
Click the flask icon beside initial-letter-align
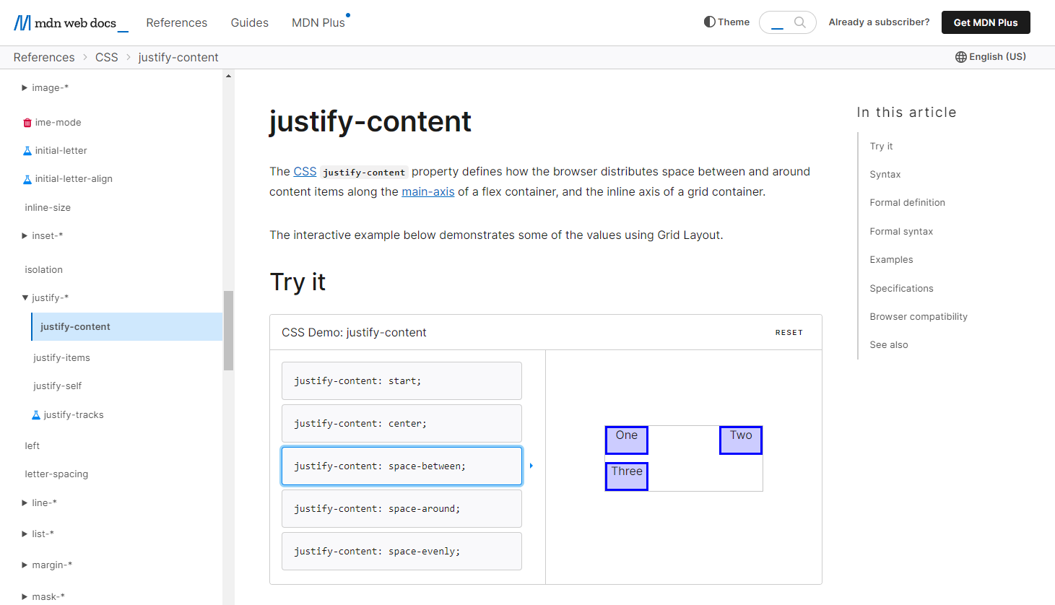pyautogui.click(x=27, y=178)
